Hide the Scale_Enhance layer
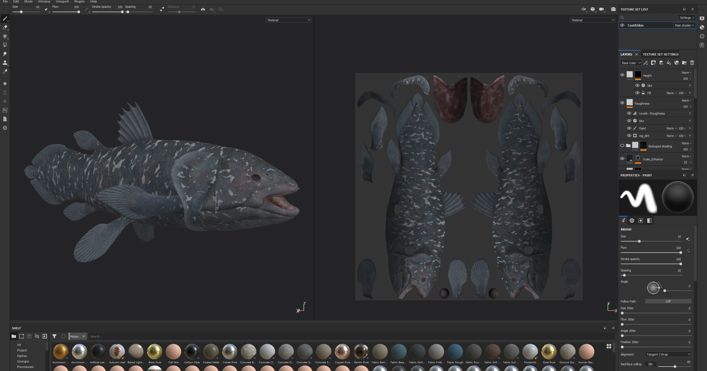The width and height of the screenshot is (707, 371). (x=622, y=159)
